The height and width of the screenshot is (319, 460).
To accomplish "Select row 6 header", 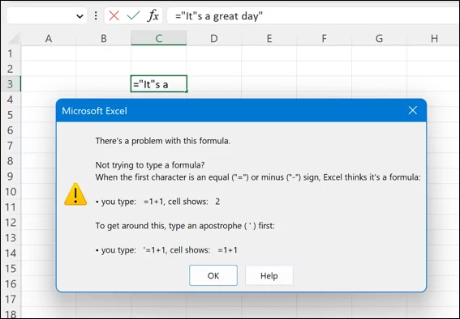I will tap(11, 130).
